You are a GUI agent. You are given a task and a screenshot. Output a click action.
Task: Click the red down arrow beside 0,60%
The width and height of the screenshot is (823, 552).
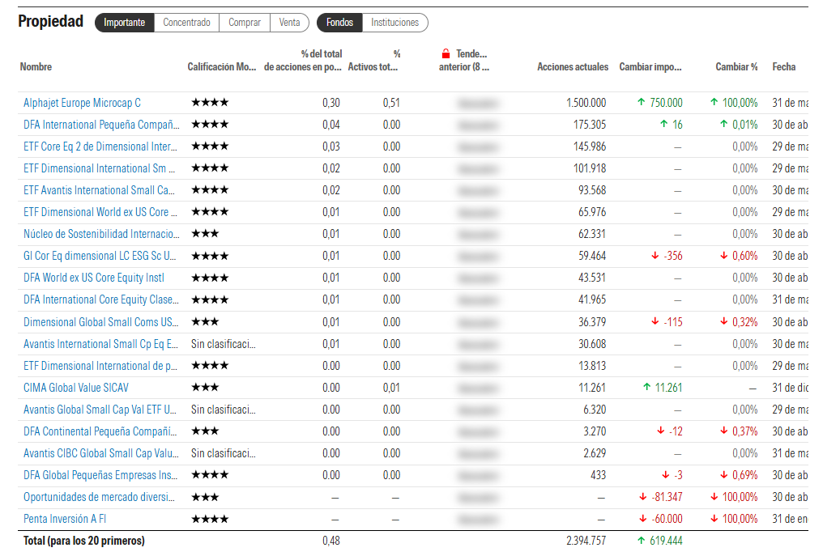(724, 255)
